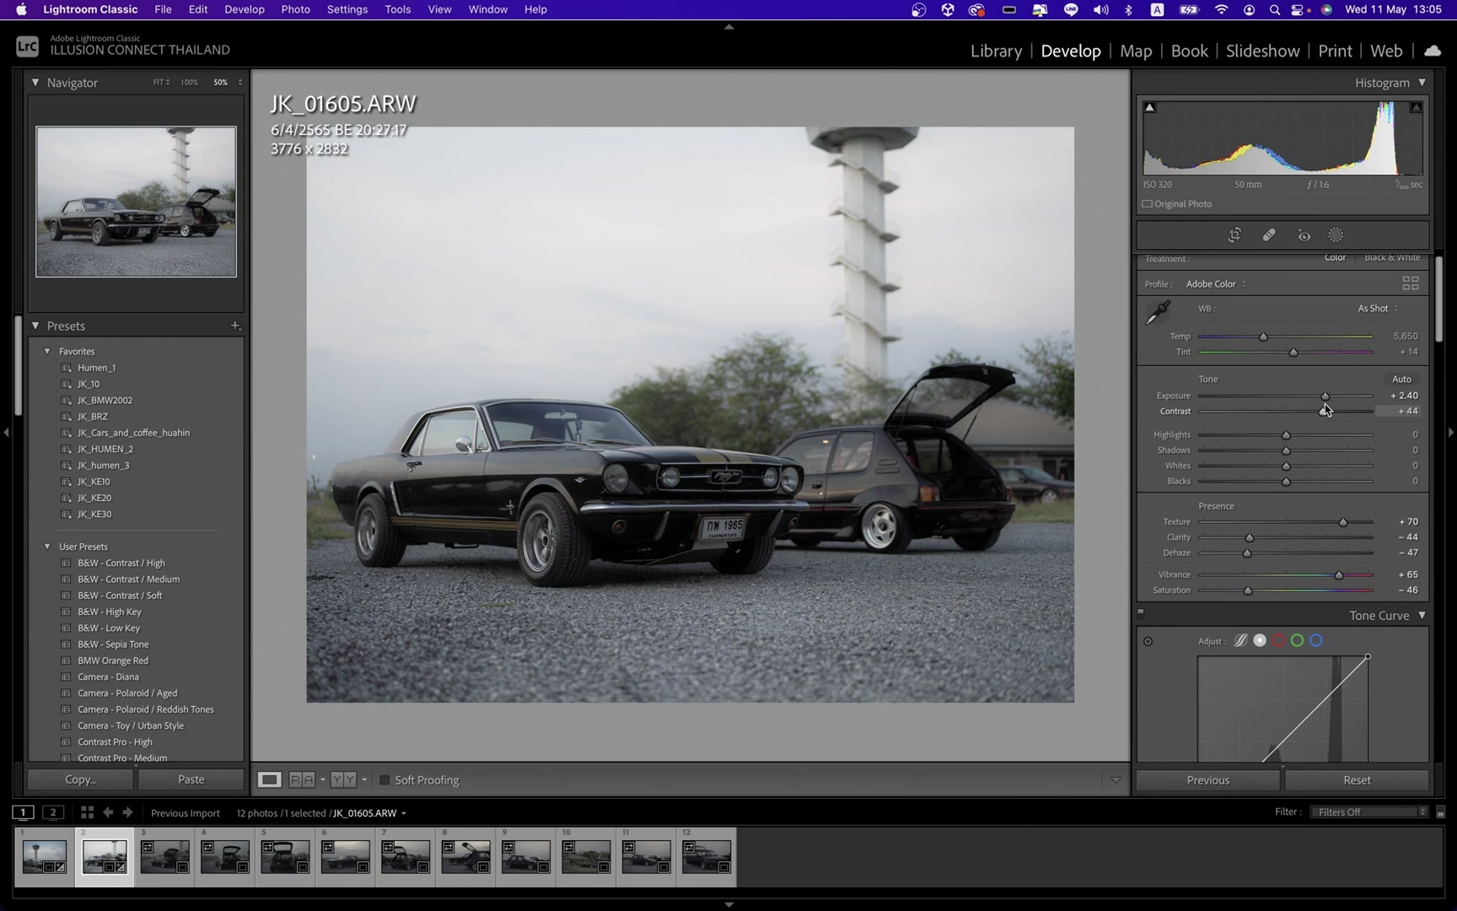This screenshot has height=911, width=1457.
Task: Check the Original Photo box
Action: [x=1148, y=204]
